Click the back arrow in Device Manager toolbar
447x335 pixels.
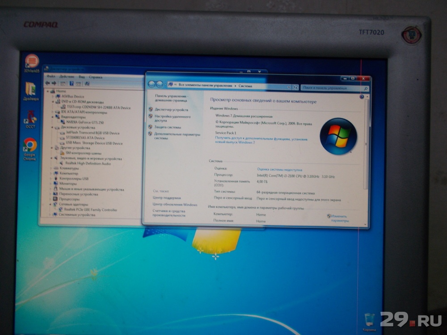(48, 83)
